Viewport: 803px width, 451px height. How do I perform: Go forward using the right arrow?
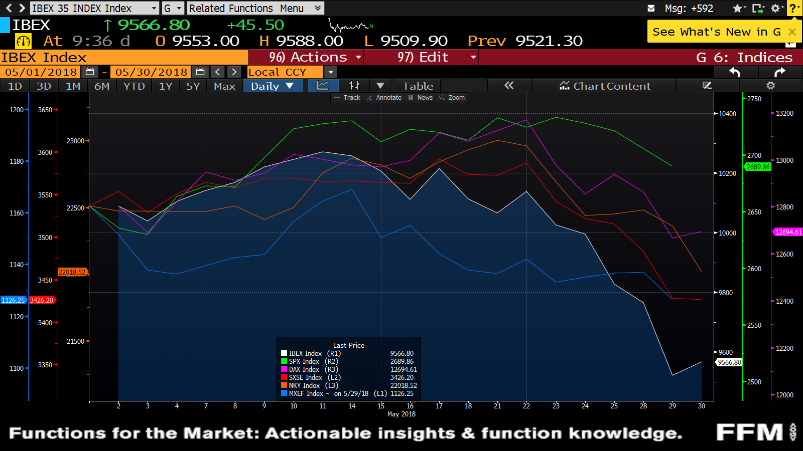[x=22, y=8]
